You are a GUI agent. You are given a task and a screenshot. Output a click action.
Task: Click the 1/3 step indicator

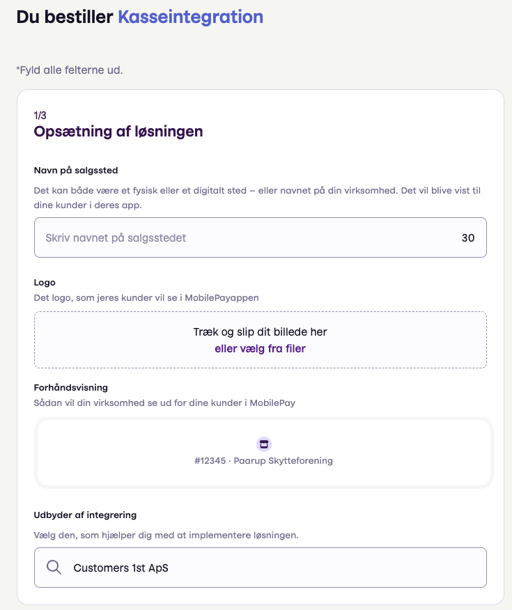(40, 115)
